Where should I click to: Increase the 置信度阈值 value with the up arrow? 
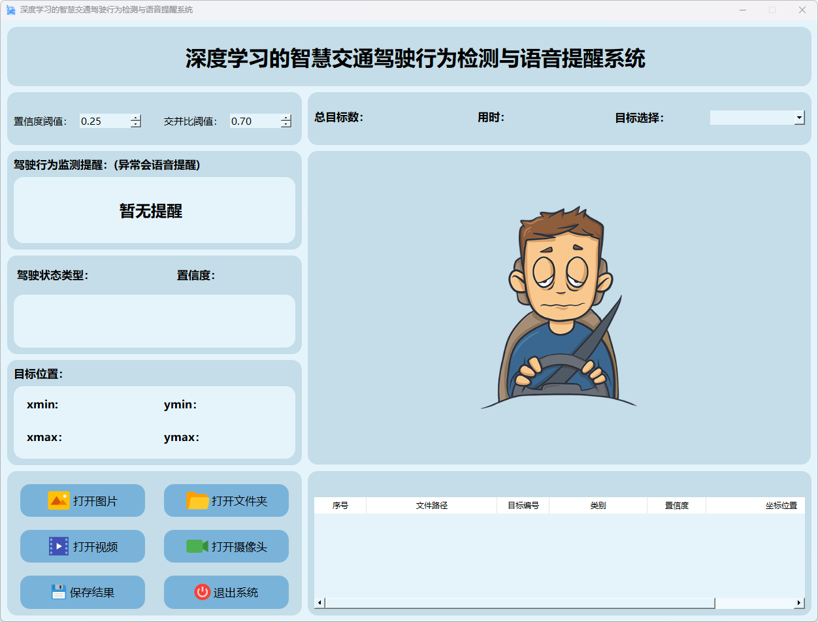click(136, 118)
